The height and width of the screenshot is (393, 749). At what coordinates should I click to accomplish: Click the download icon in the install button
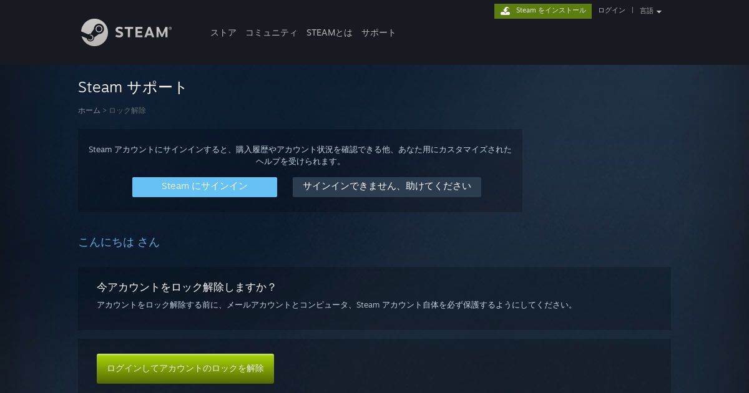coord(506,11)
